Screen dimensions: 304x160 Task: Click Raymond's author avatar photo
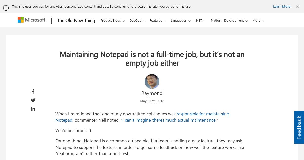(152, 82)
